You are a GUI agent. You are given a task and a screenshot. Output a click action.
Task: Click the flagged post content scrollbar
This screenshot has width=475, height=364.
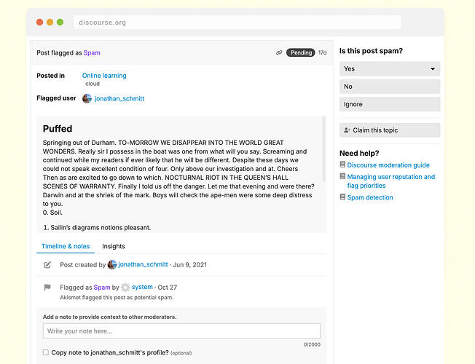324,149
